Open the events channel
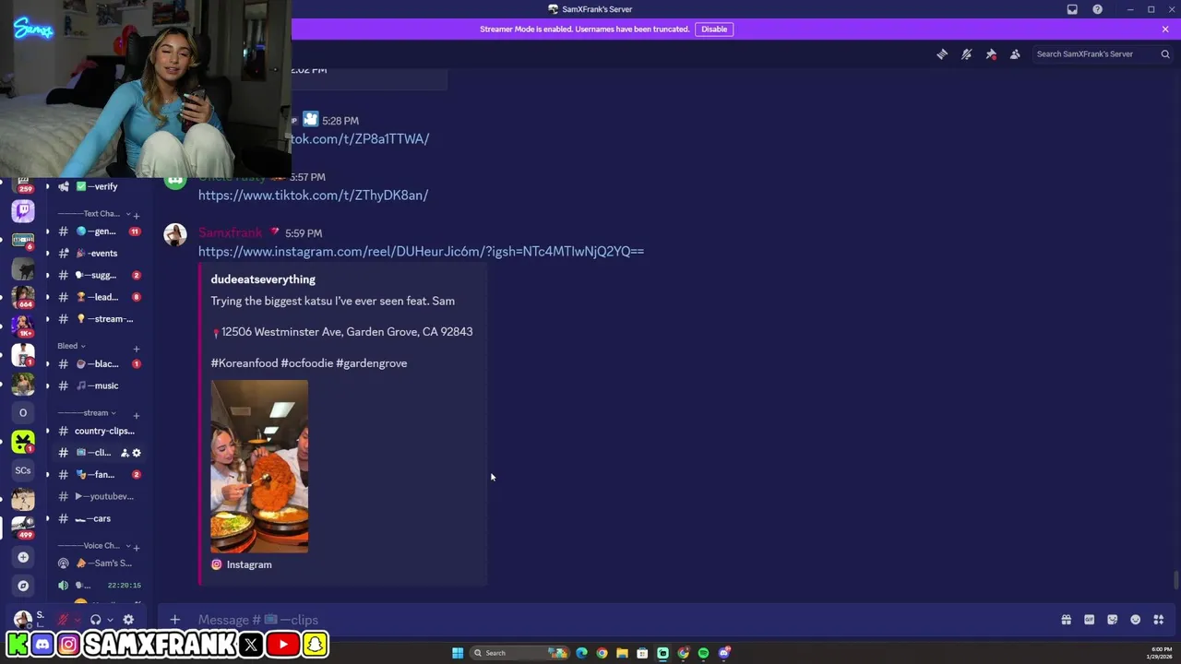Image resolution: width=1181 pixels, height=664 pixels. tap(100, 253)
